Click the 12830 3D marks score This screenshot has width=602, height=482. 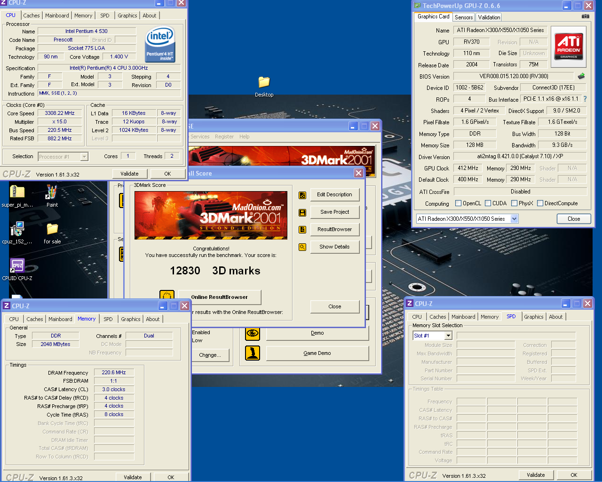(x=215, y=271)
